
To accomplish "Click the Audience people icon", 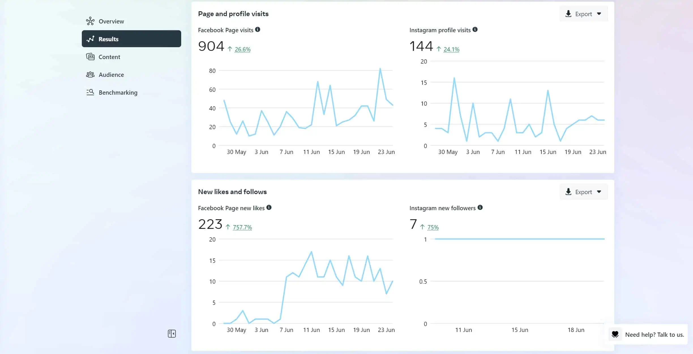I will tap(90, 75).
